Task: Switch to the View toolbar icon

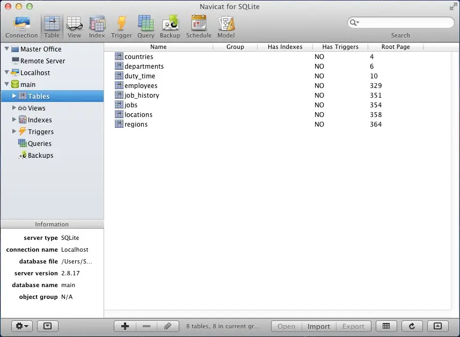Action: point(74,27)
